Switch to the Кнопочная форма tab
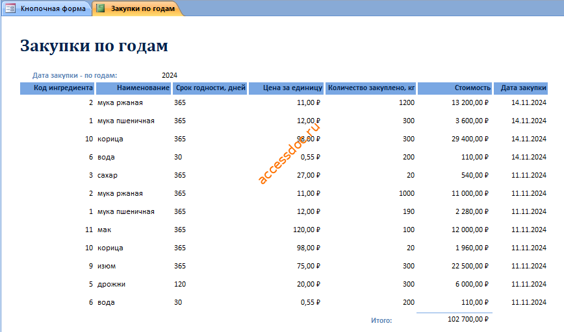The image size is (564, 332). (47, 8)
